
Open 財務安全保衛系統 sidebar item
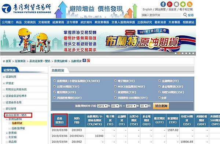click(x=16, y=90)
